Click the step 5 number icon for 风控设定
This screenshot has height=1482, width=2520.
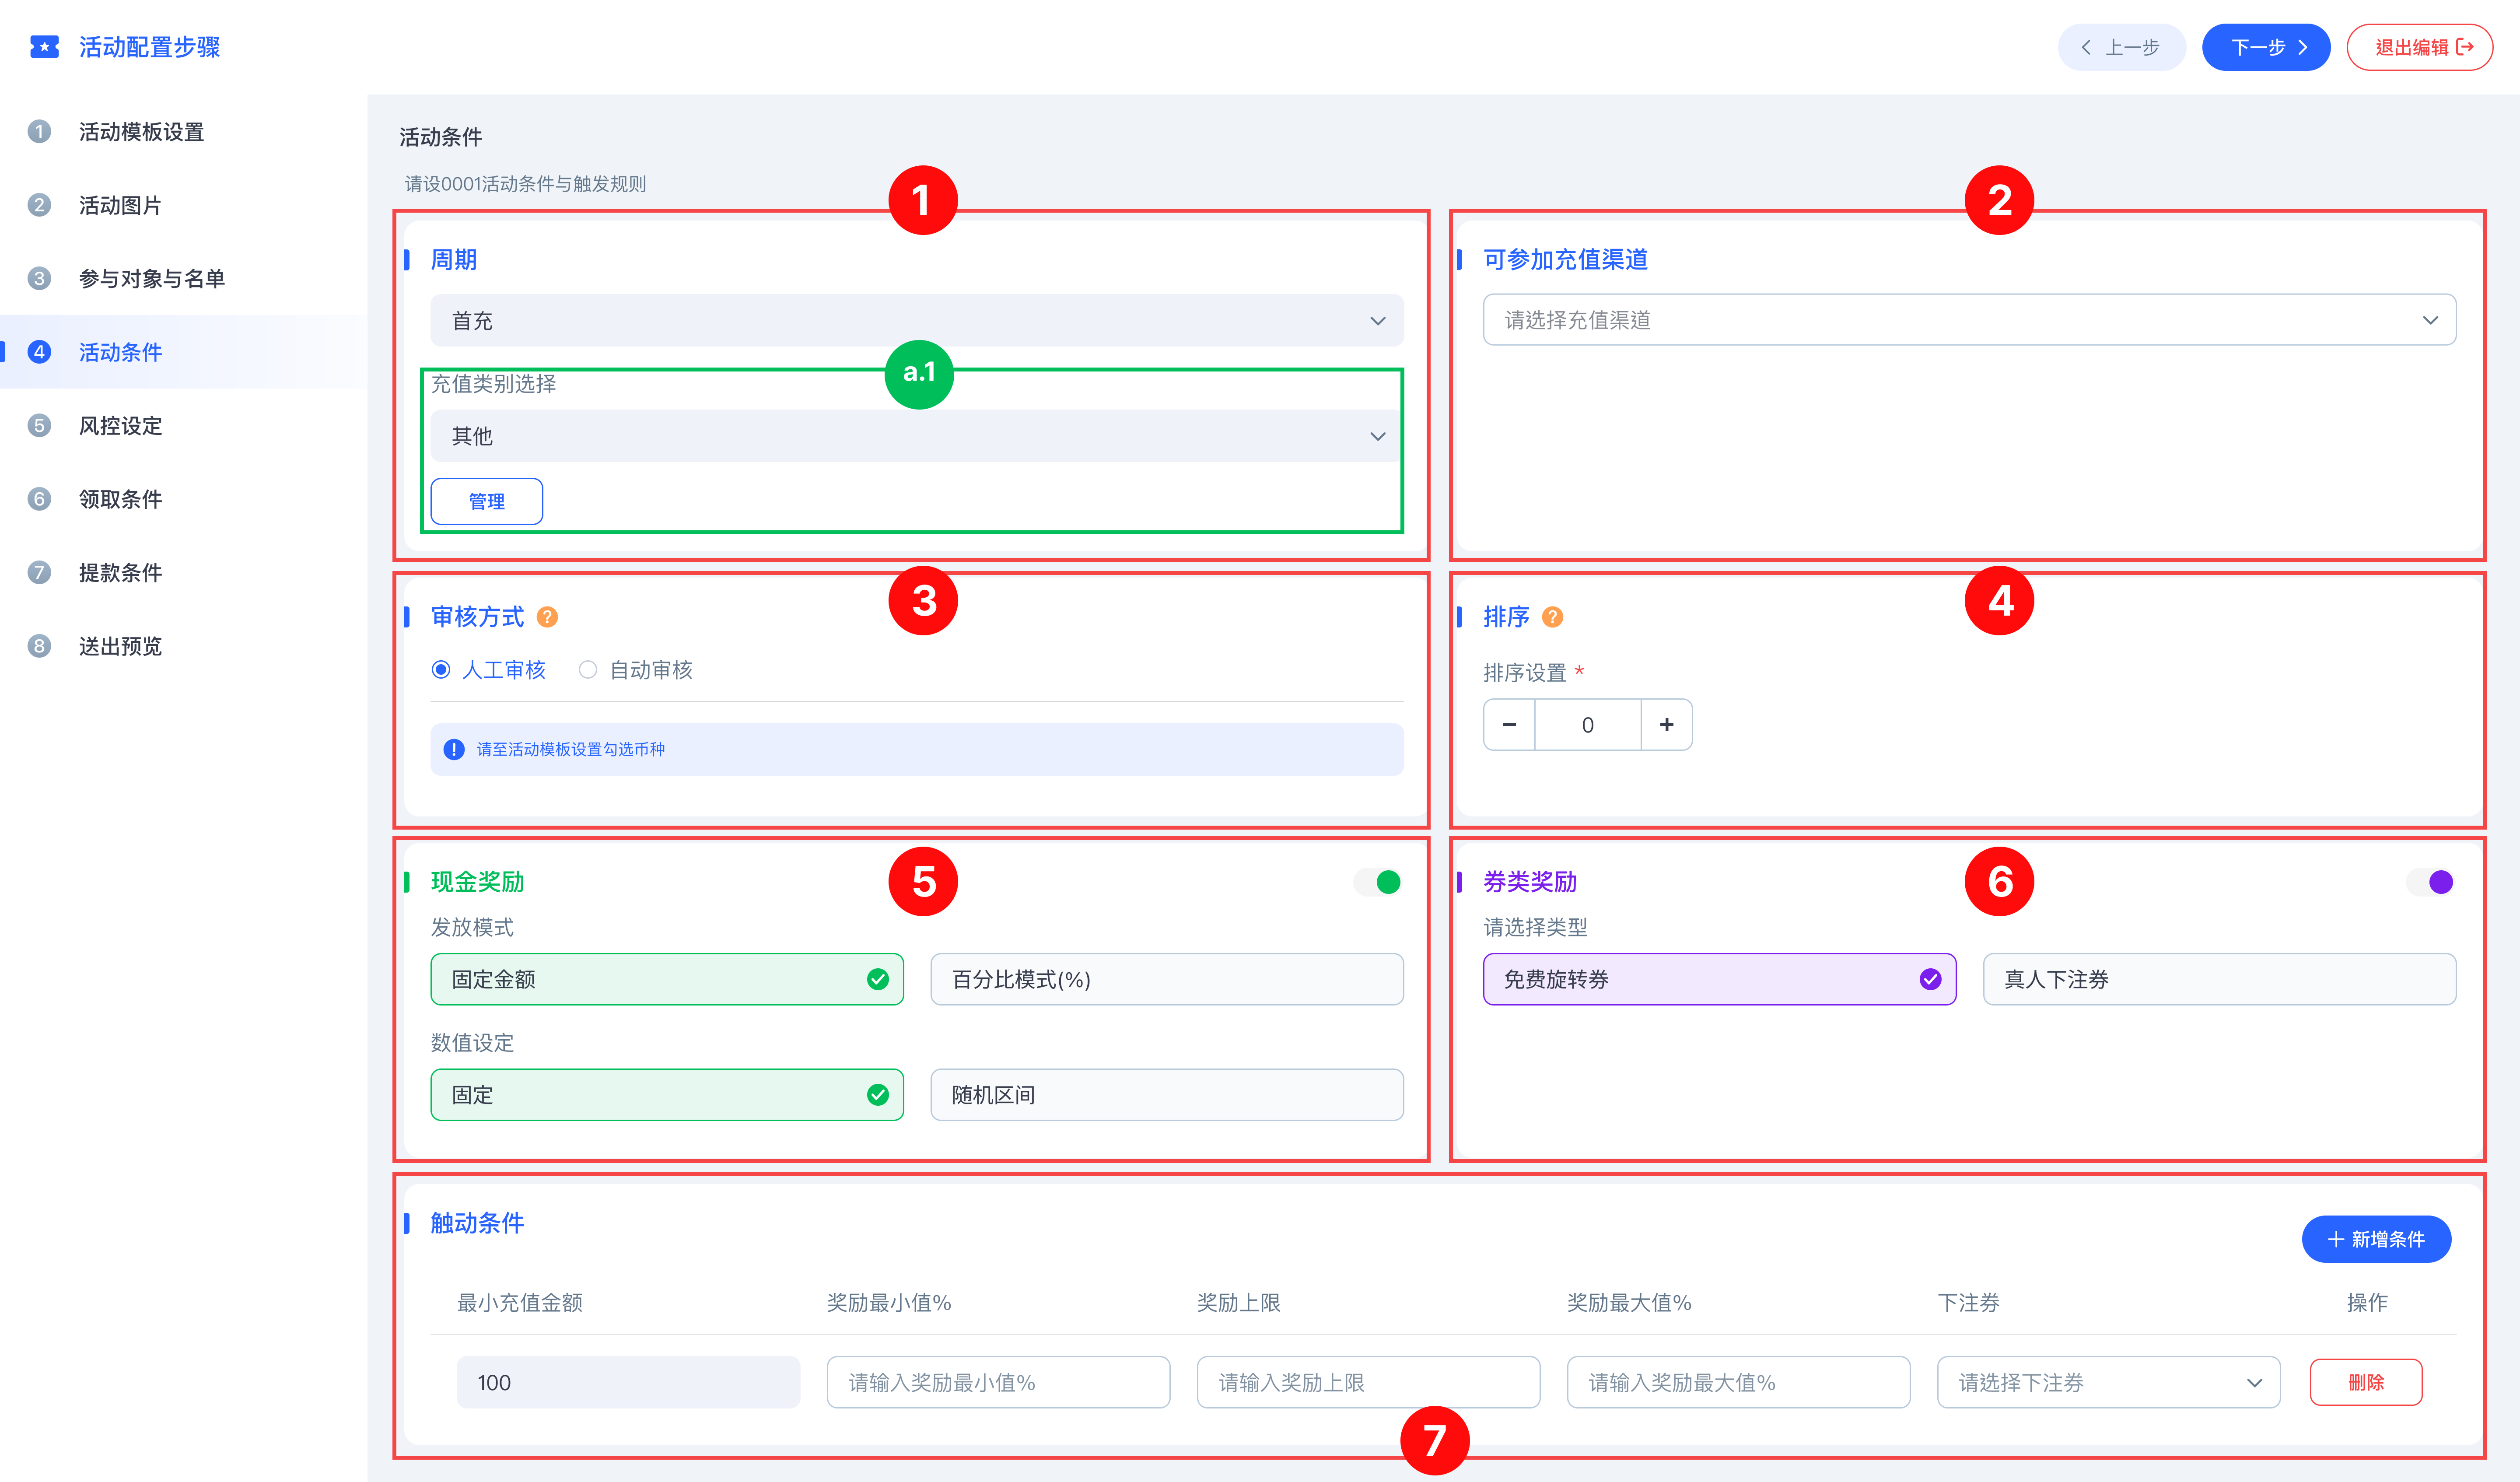tap(39, 426)
